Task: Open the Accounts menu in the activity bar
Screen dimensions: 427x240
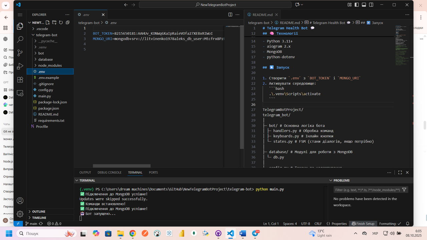Action: pyautogui.click(x=20, y=201)
